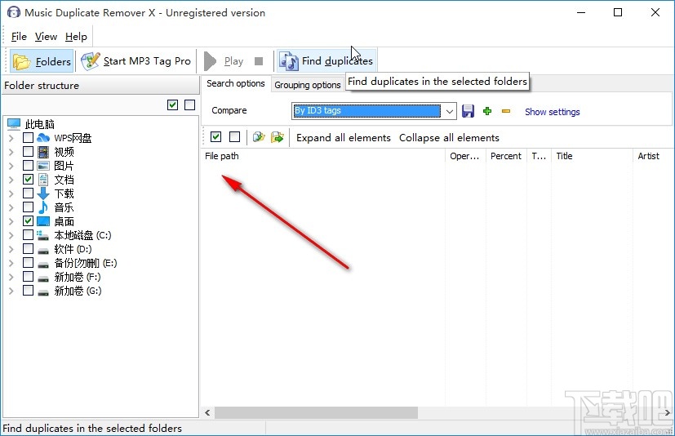Tick the 本地磁盘 (C:) checkbox
This screenshot has height=436, width=675.
28,235
